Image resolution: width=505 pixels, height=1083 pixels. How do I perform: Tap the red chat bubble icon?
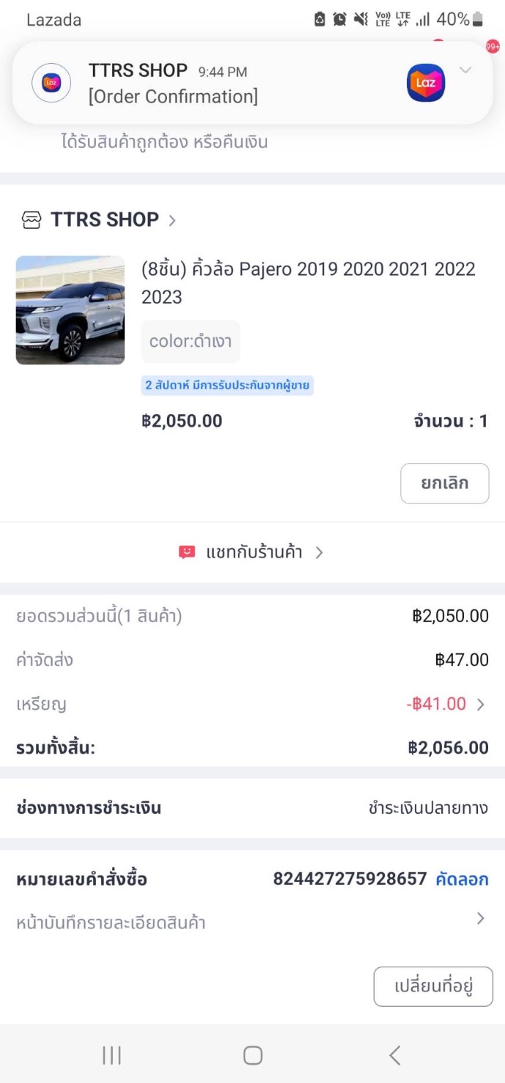[x=187, y=552]
